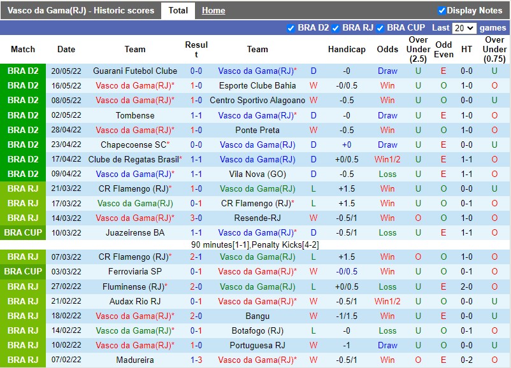Switch to the Total tab

pos(178,10)
